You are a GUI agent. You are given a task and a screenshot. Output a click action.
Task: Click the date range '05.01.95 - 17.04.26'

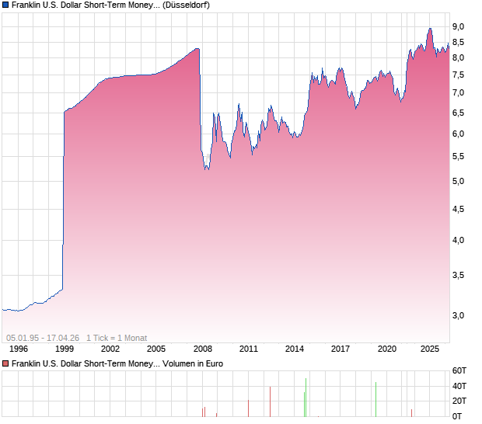pos(43,338)
